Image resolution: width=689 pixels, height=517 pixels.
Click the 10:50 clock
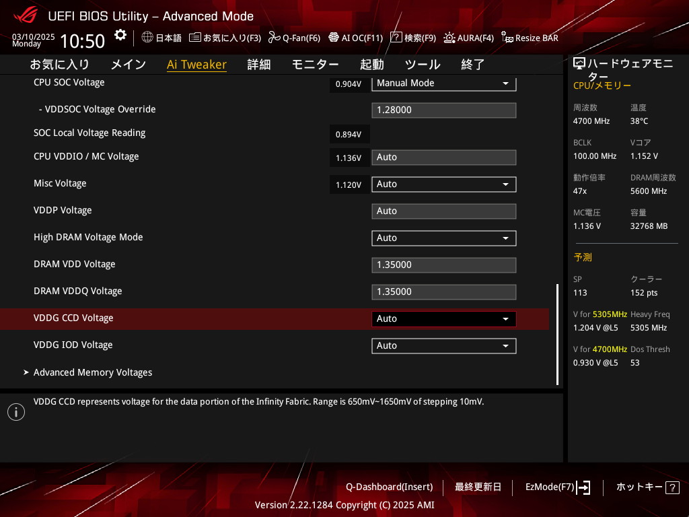point(83,41)
